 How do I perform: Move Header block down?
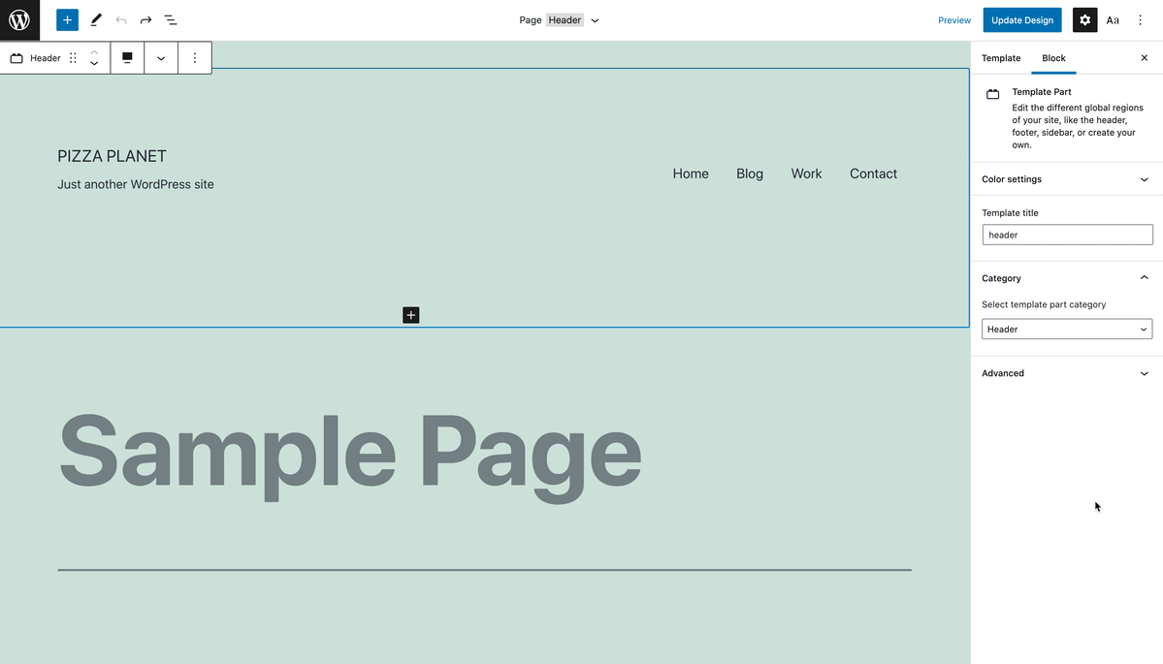tap(94, 64)
